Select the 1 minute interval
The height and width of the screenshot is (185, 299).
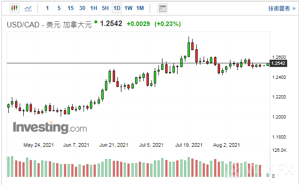[47, 8]
